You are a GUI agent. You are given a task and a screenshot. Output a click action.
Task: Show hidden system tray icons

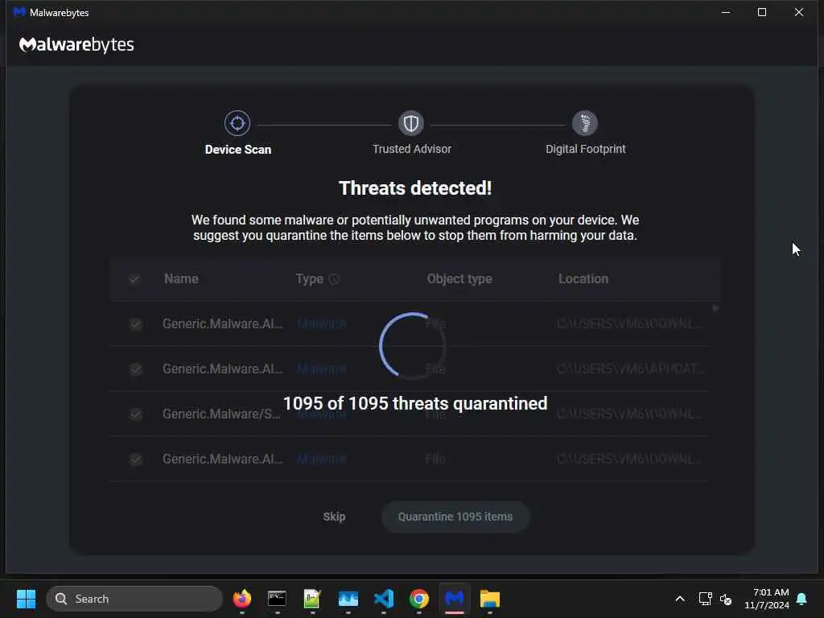[679, 599]
